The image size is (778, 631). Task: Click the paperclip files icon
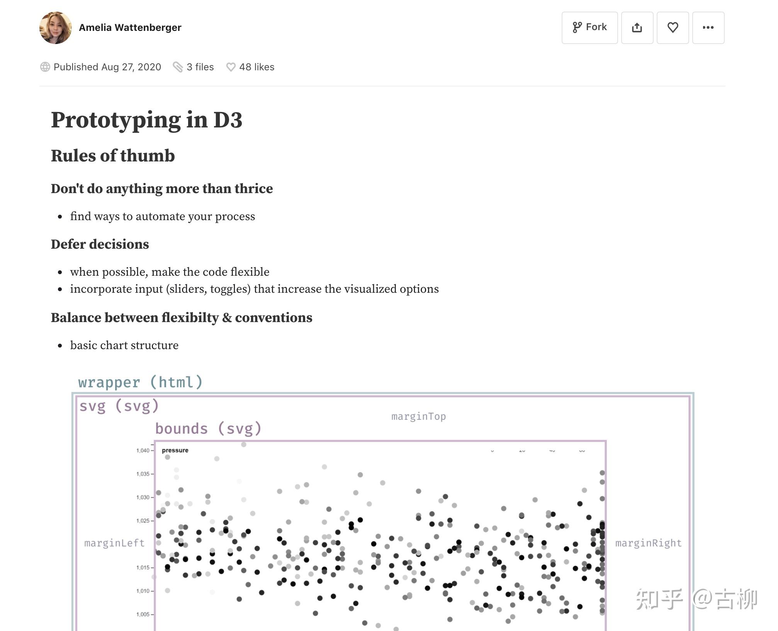[178, 67]
